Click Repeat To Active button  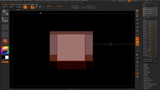coord(150,59)
